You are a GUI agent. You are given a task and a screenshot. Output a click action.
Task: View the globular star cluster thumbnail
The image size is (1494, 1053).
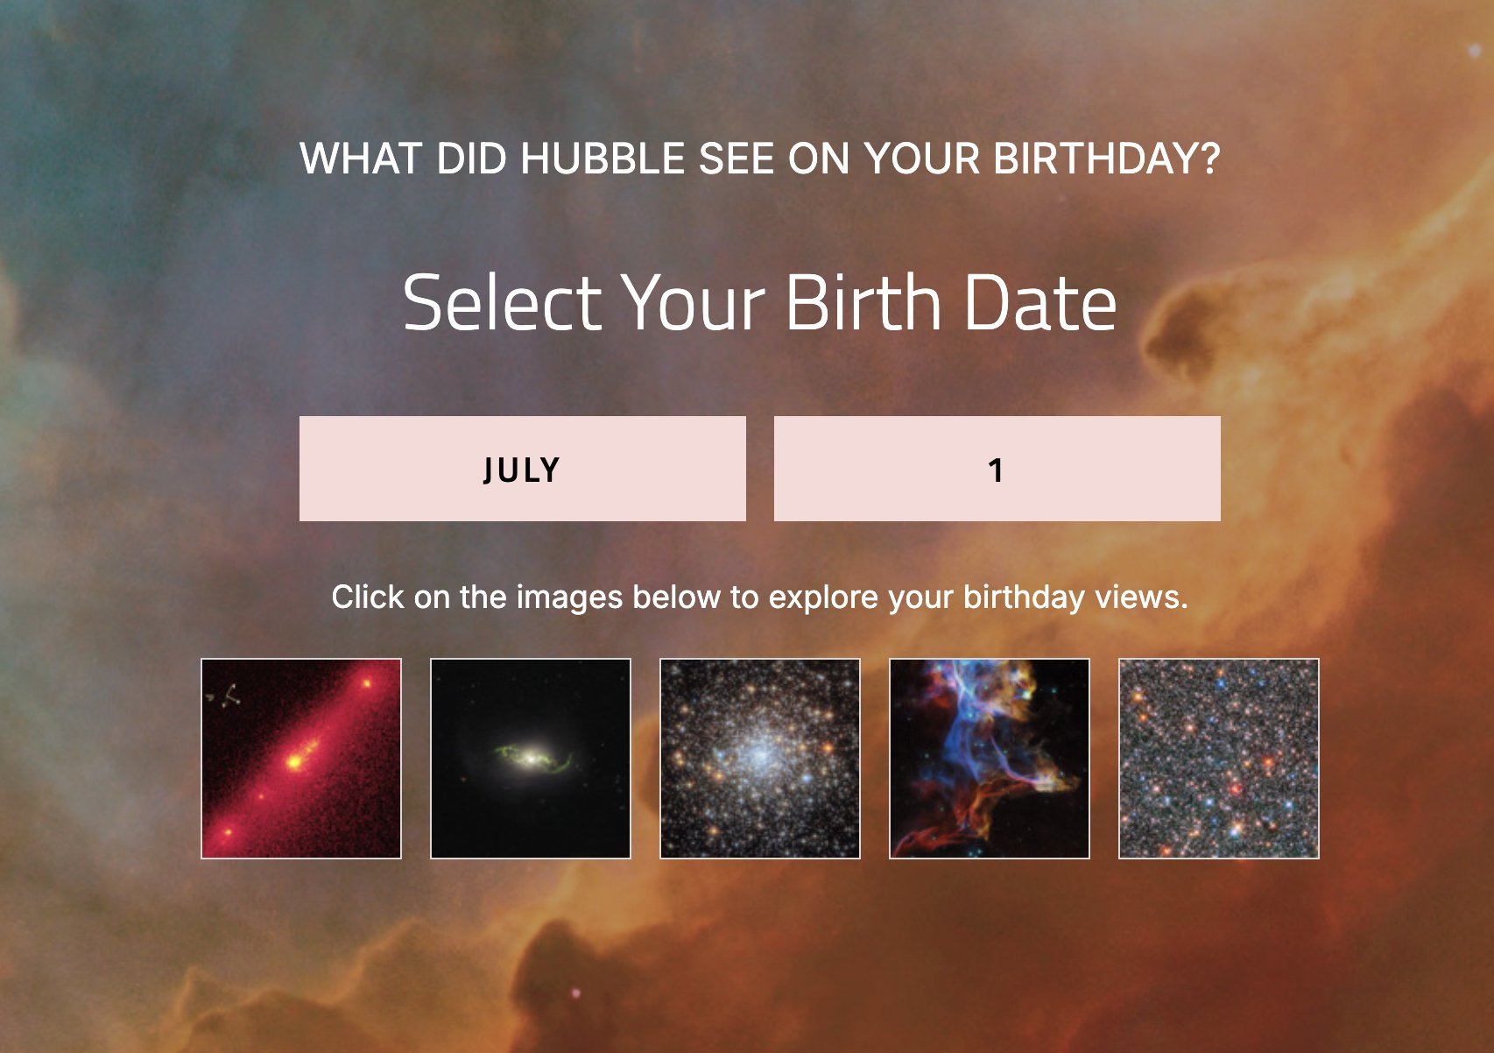tap(760, 759)
